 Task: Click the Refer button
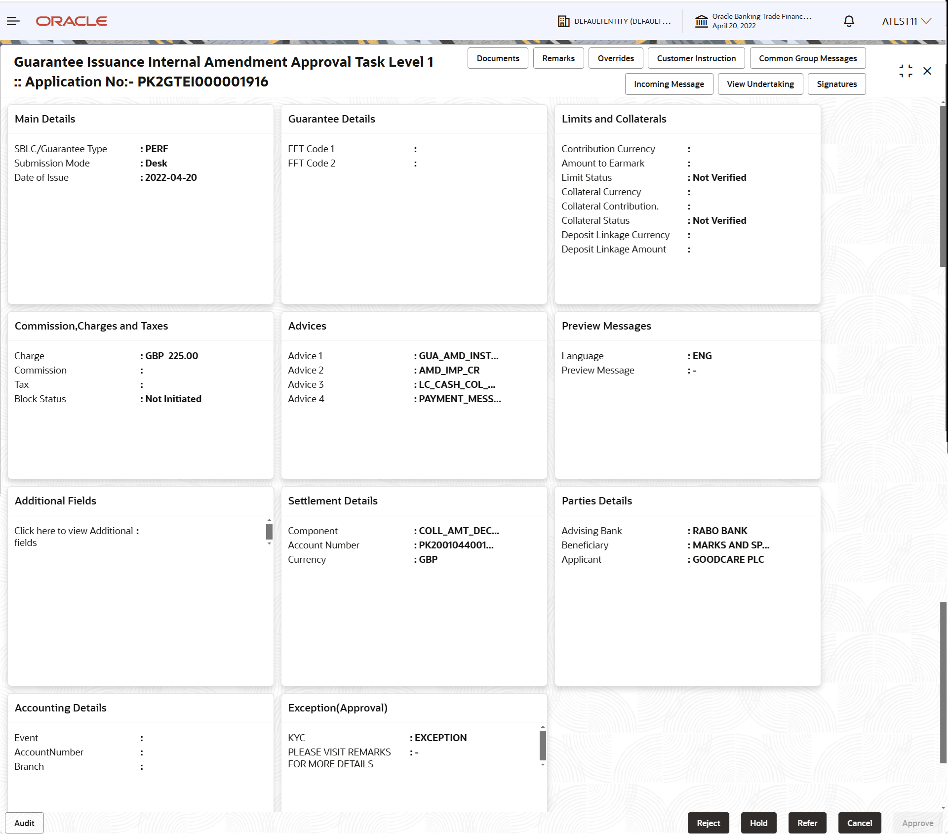(807, 823)
